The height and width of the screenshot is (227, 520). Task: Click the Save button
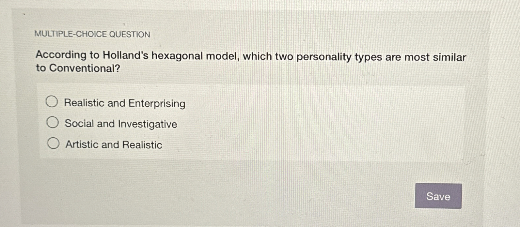point(438,197)
